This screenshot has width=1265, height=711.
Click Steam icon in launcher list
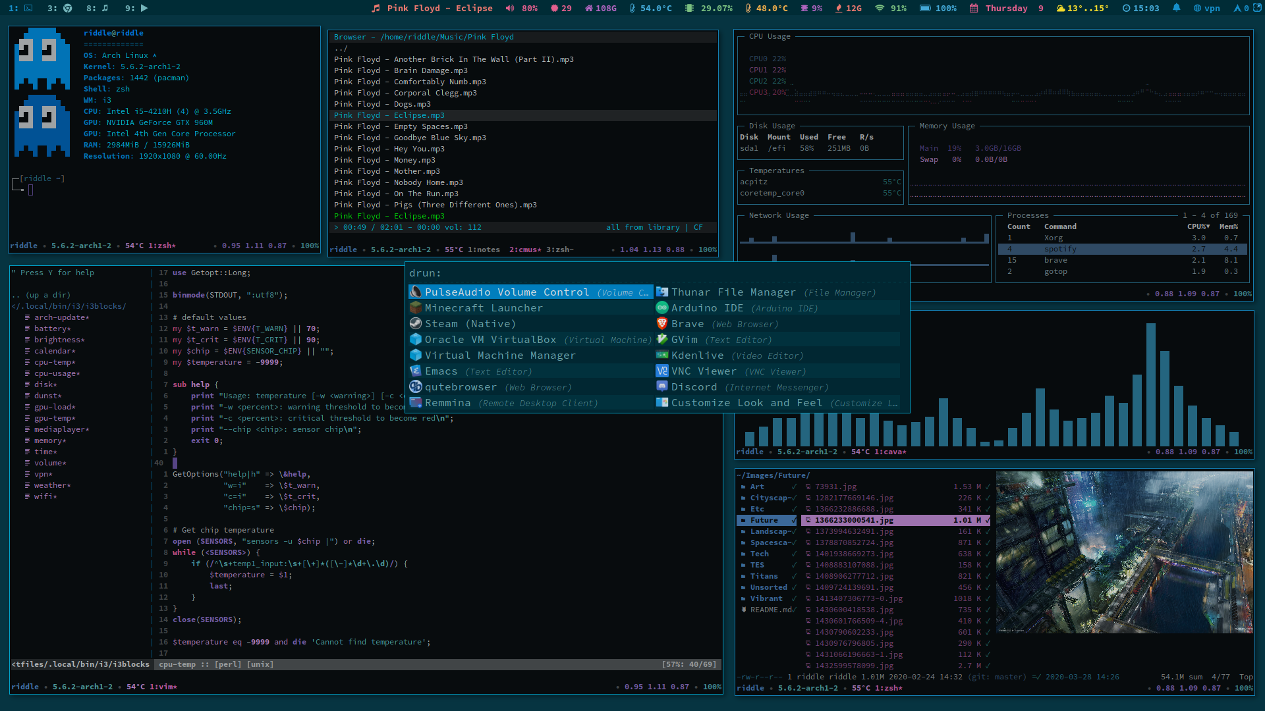pos(416,324)
